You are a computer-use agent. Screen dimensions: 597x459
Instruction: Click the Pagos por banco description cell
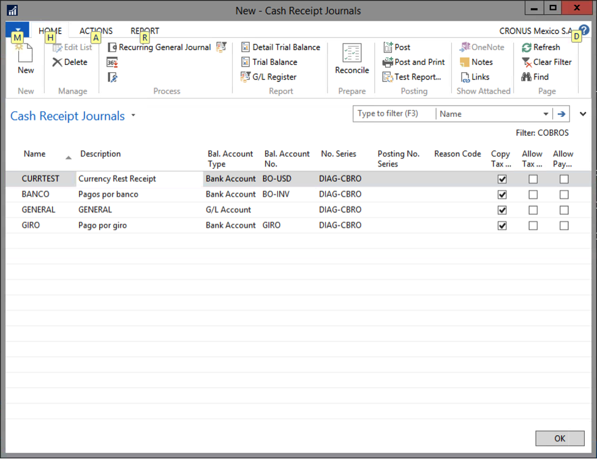108,194
